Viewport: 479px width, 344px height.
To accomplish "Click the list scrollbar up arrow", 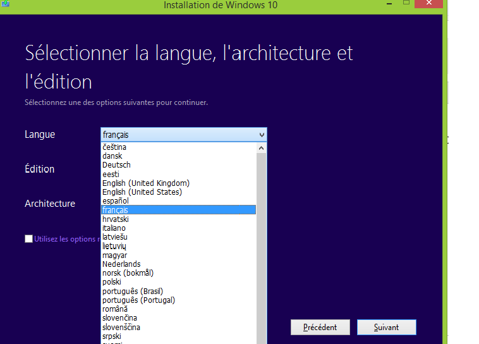I will point(261,149).
